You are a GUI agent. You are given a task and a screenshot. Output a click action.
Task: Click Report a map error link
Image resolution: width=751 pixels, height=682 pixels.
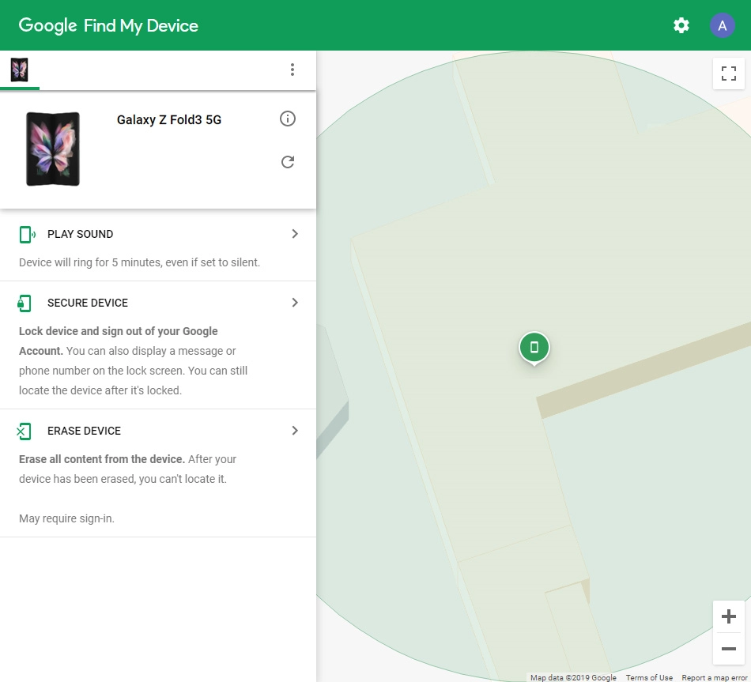714,677
